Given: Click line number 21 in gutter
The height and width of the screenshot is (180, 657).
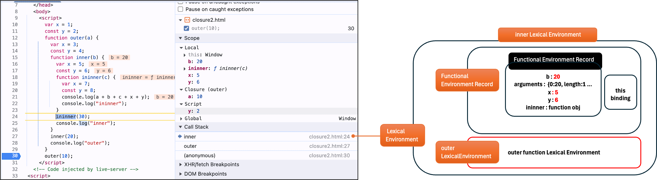Looking at the screenshot, I should pos(15,97).
